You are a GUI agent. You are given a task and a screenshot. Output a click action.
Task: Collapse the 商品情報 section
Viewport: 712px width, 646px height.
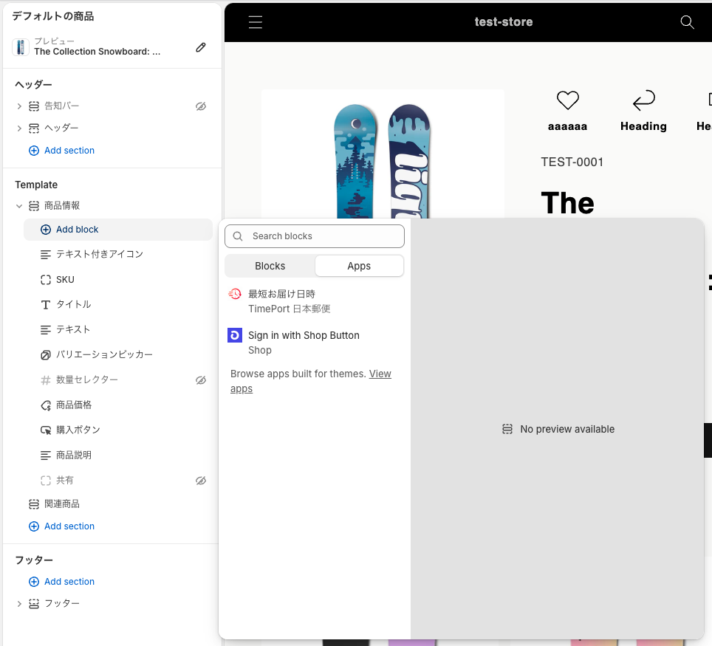[19, 206]
